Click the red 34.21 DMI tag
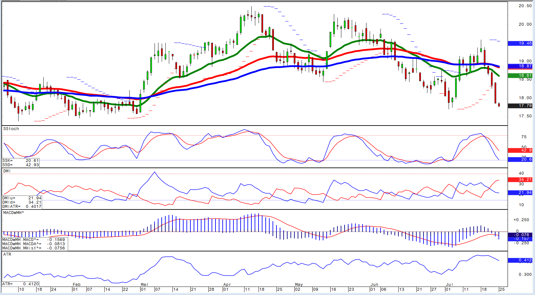Viewport: 535px width, 295px height. [x=520, y=180]
